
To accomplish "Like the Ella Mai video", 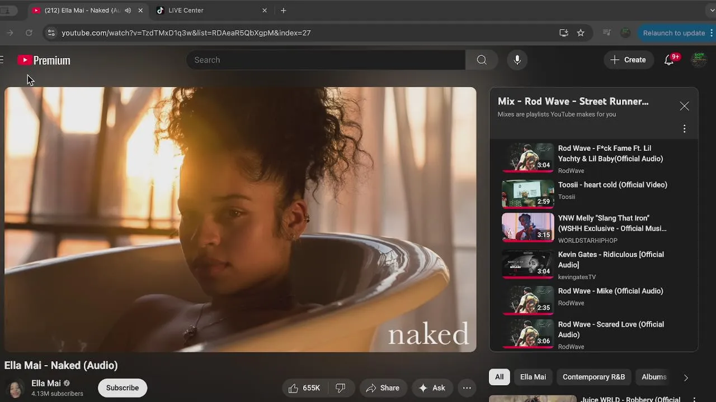I will click(x=304, y=388).
